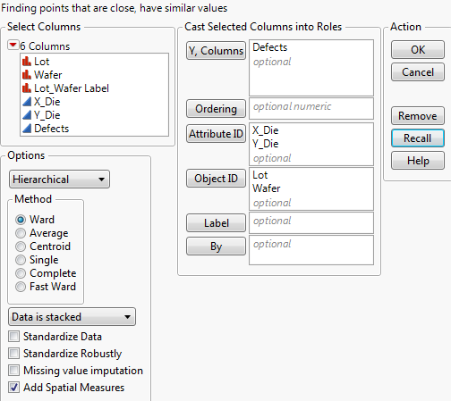This screenshot has height=401, width=451.
Task: Open the Data is stacked dropdown
Action: [x=72, y=317]
